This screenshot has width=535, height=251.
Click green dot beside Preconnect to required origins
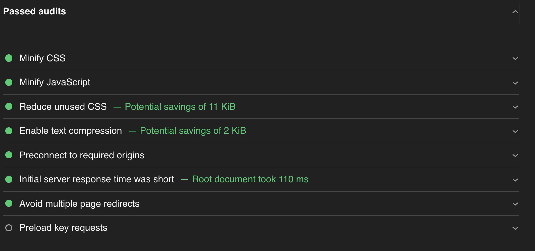click(x=9, y=155)
